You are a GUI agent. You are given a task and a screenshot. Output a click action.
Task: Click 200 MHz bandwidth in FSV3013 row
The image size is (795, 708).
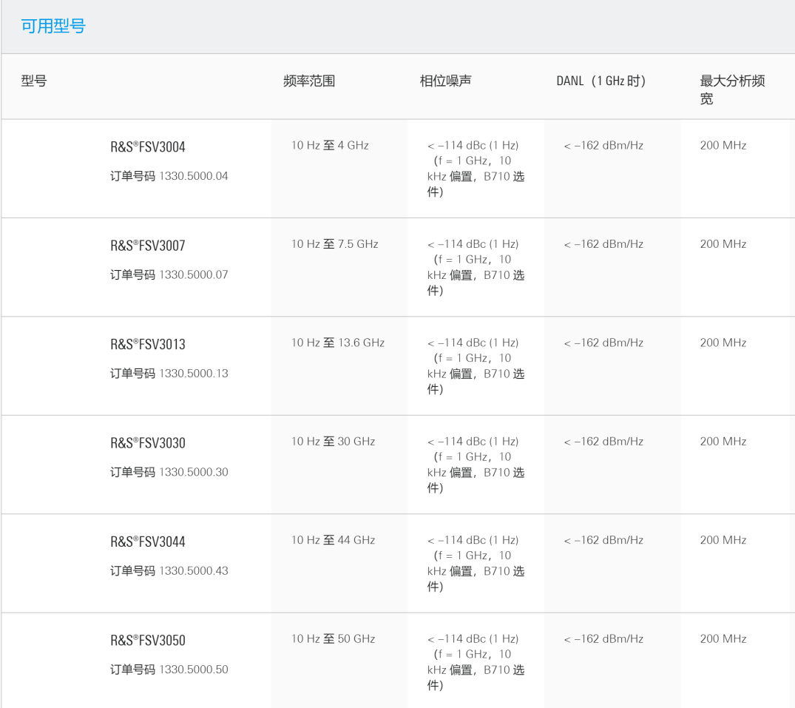tap(723, 343)
